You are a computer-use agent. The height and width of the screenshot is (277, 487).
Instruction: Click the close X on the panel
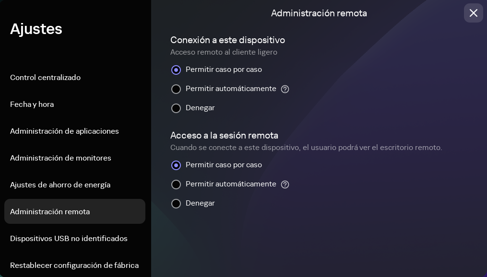[x=474, y=13]
